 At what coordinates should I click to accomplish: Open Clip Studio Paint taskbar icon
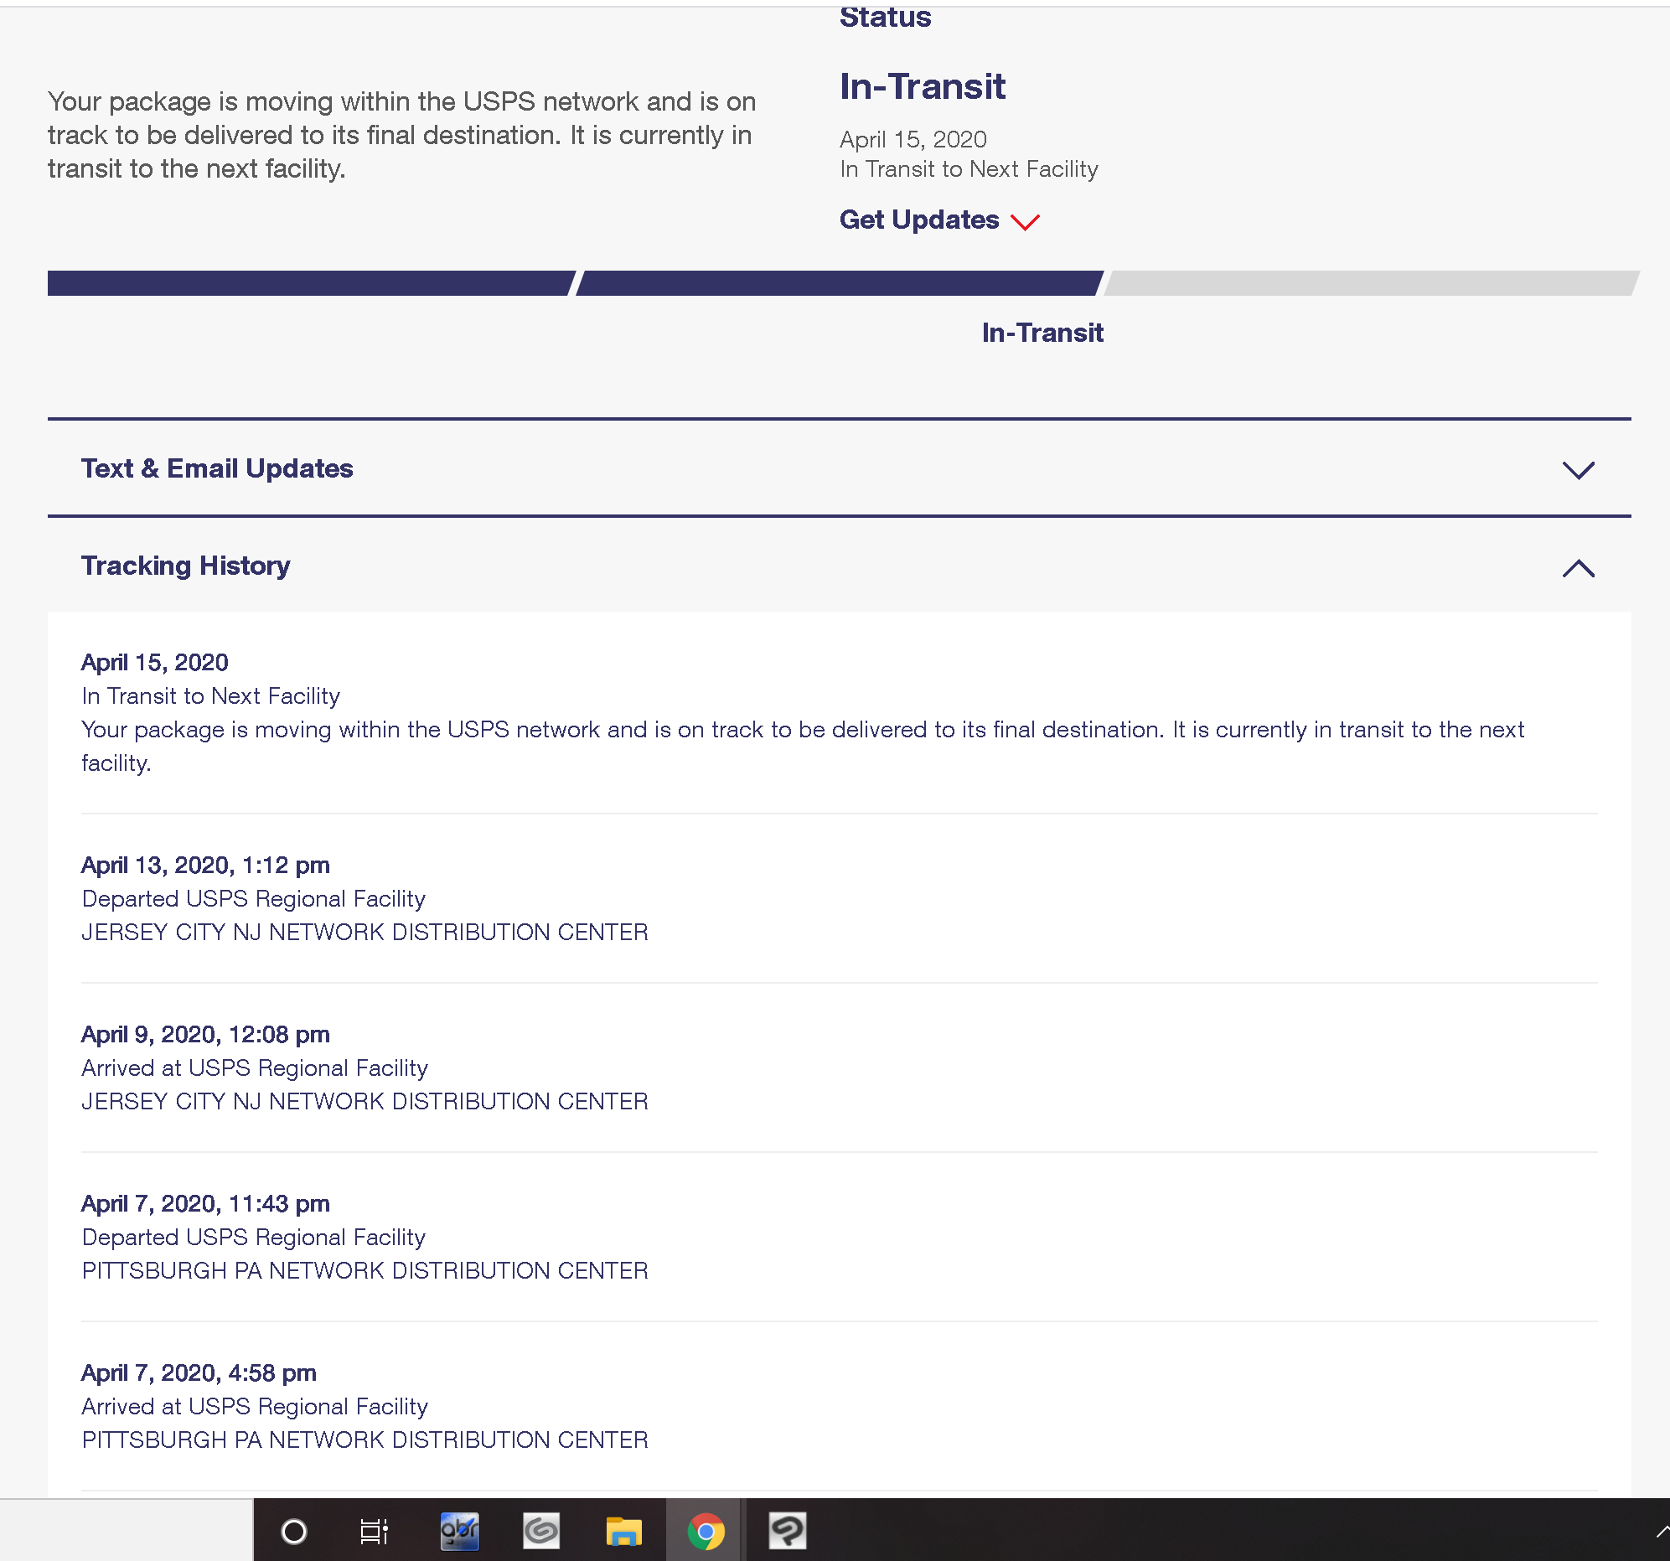tap(787, 1532)
